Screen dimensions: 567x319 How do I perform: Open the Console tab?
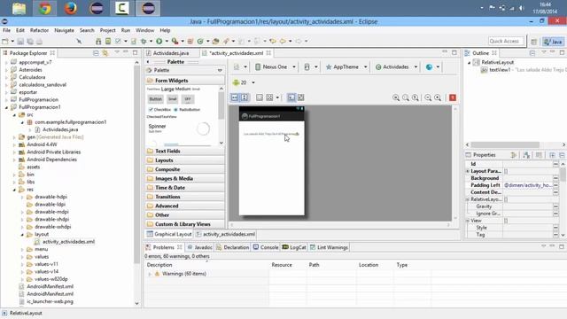pyautogui.click(x=266, y=247)
